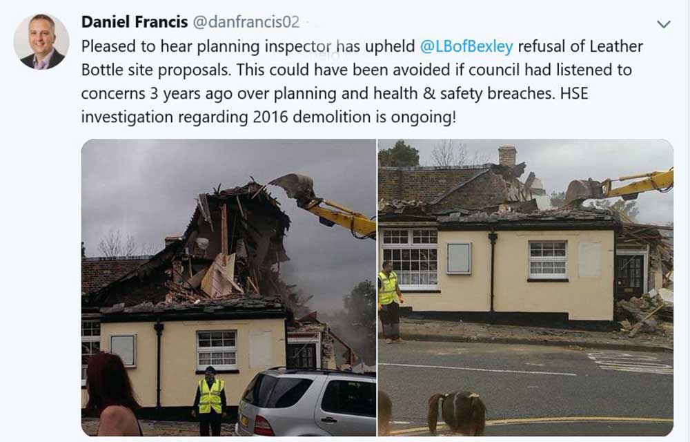Click the hi-vis worker in left photo

(x=210, y=400)
